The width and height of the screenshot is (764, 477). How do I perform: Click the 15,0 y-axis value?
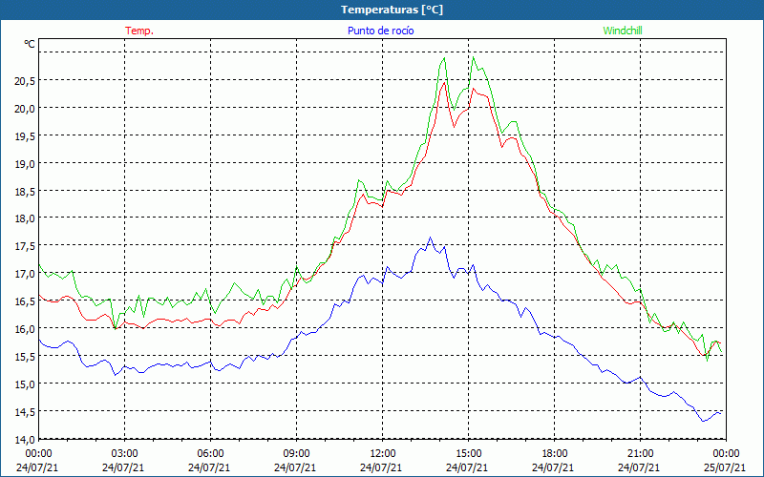point(25,384)
